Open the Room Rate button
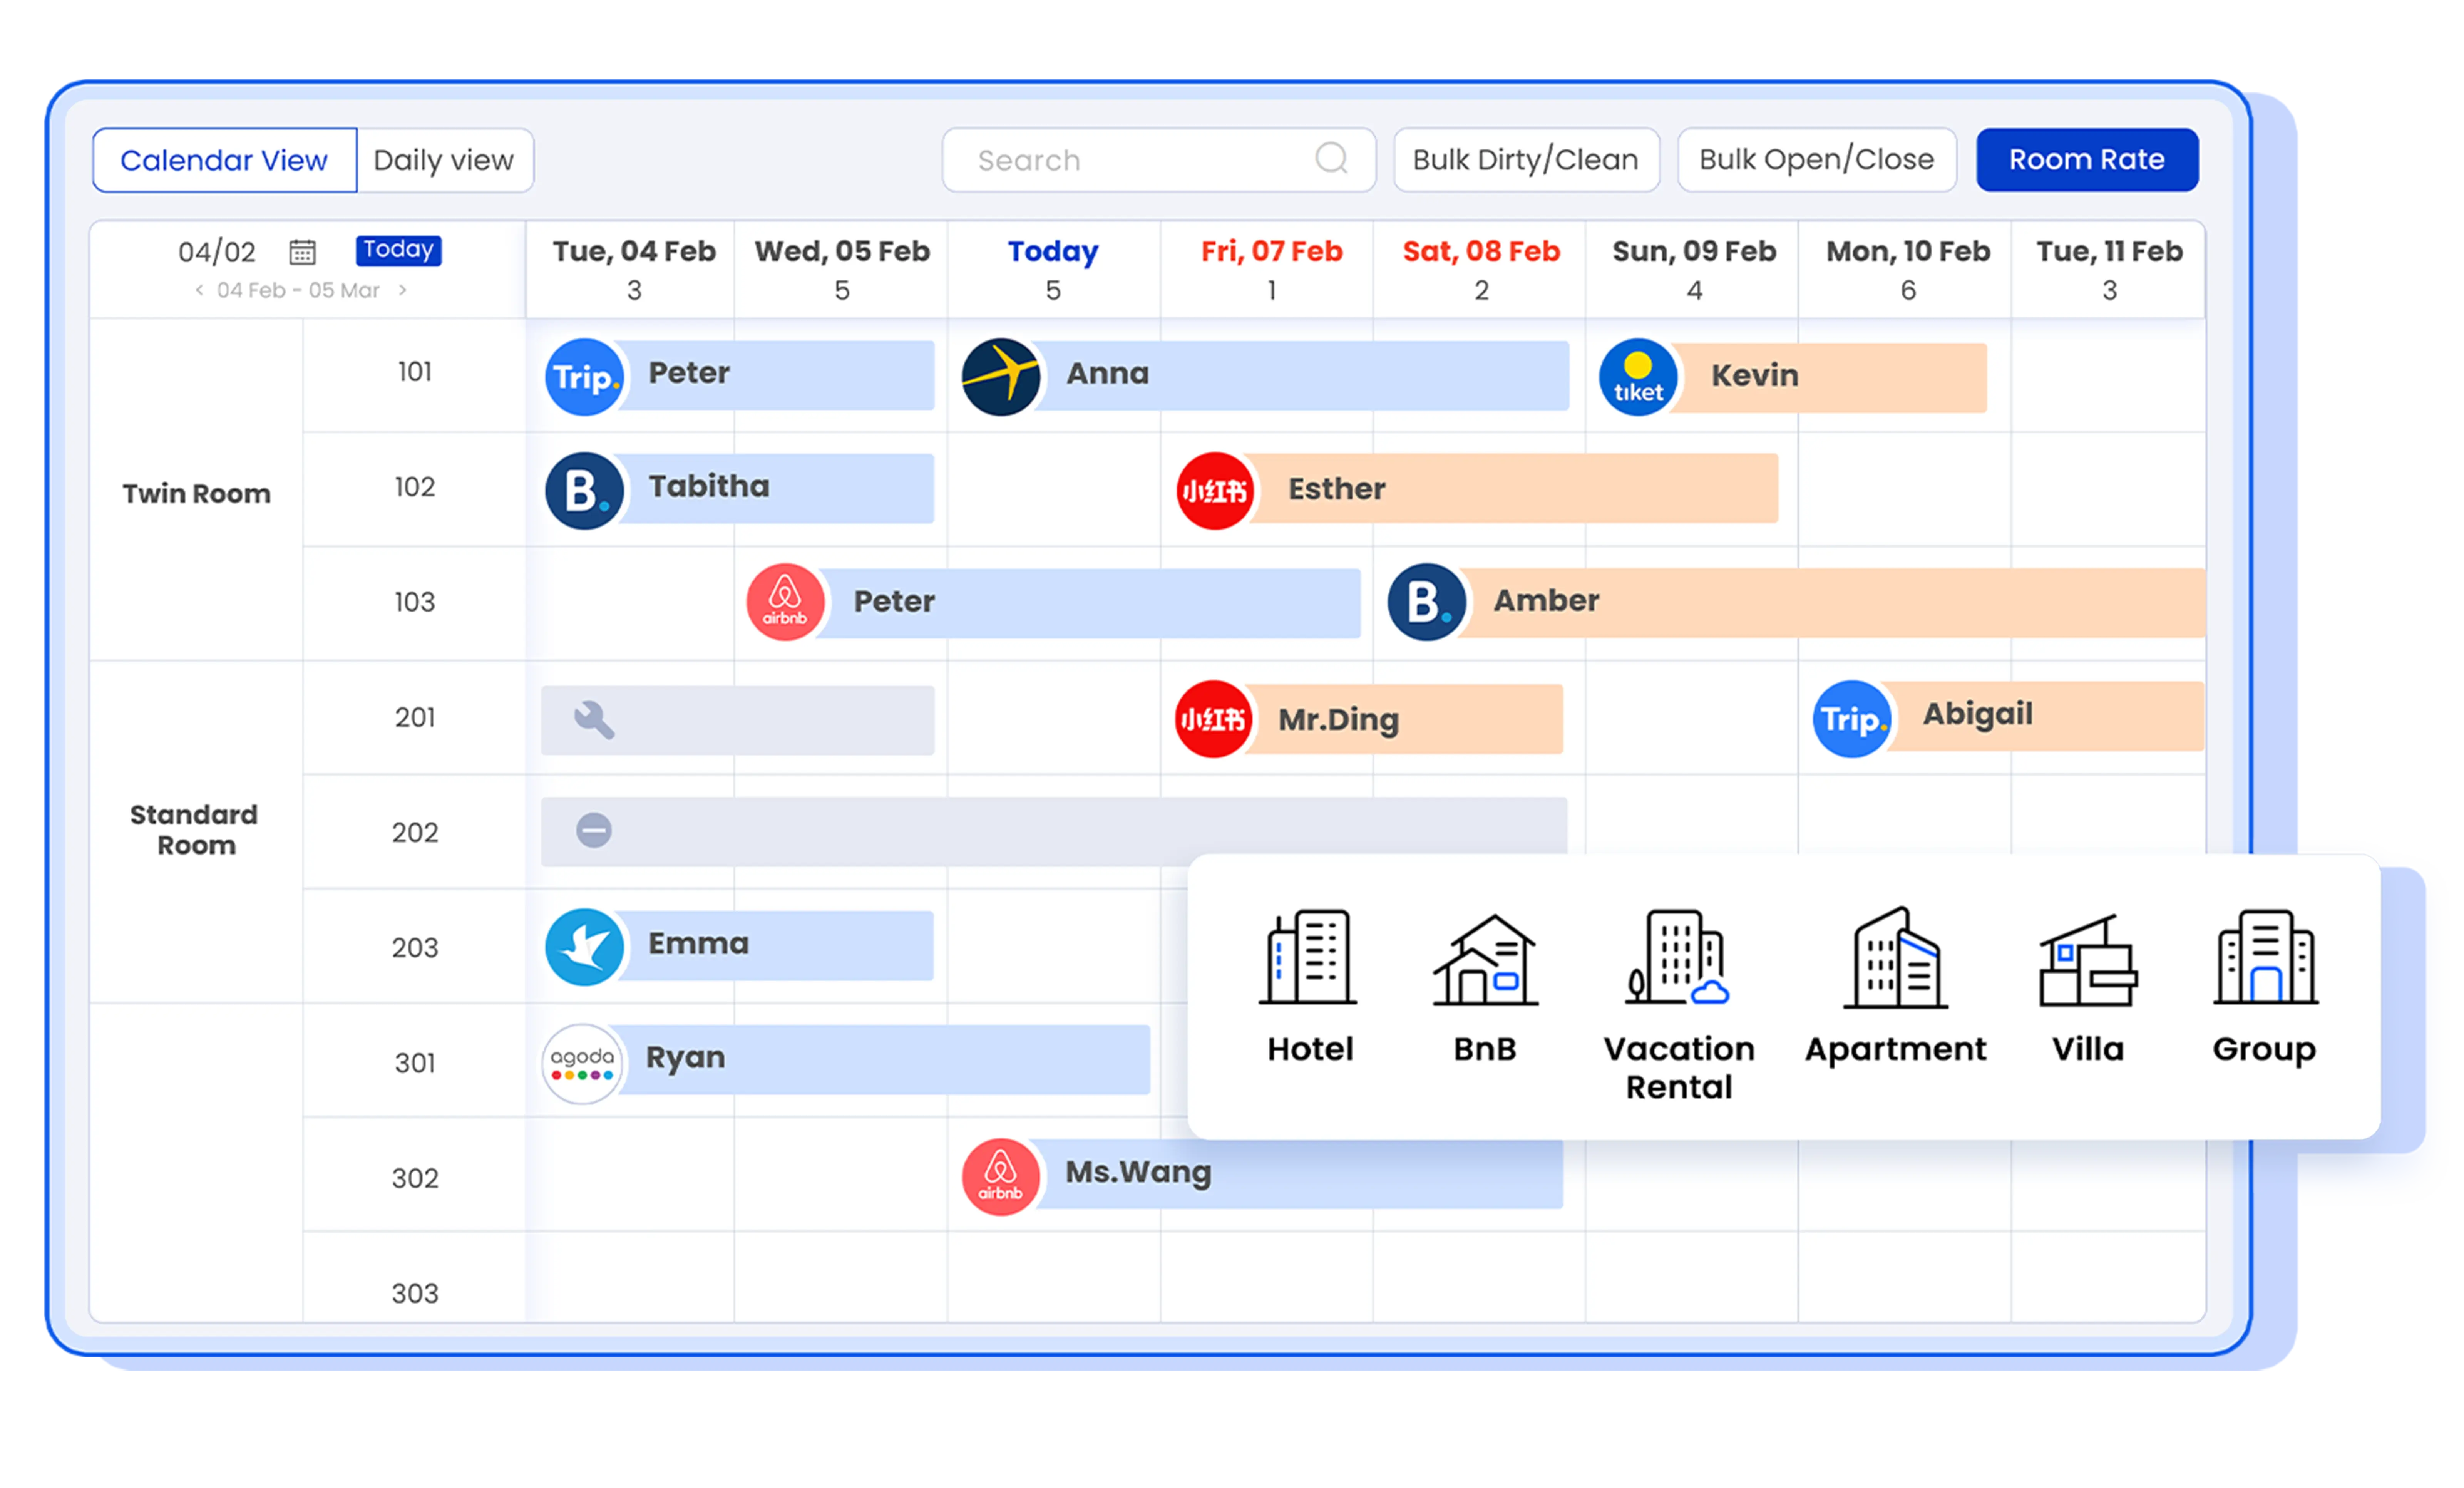This screenshot has height=1488, width=2464. [2087, 159]
